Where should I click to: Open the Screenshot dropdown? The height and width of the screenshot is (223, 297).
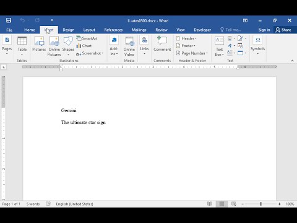pos(90,53)
